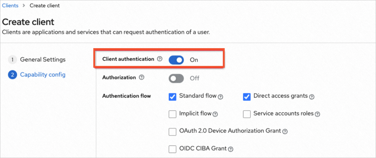Go to General Settings step
The image size is (376, 158).
click(43, 60)
